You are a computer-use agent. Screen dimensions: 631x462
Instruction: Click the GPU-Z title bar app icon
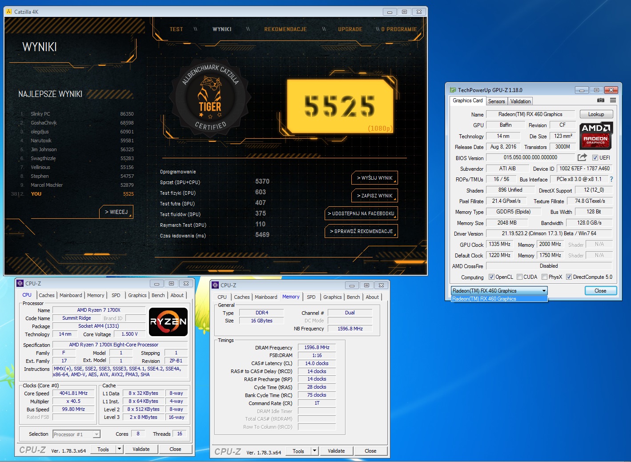click(x=453, y=90)
